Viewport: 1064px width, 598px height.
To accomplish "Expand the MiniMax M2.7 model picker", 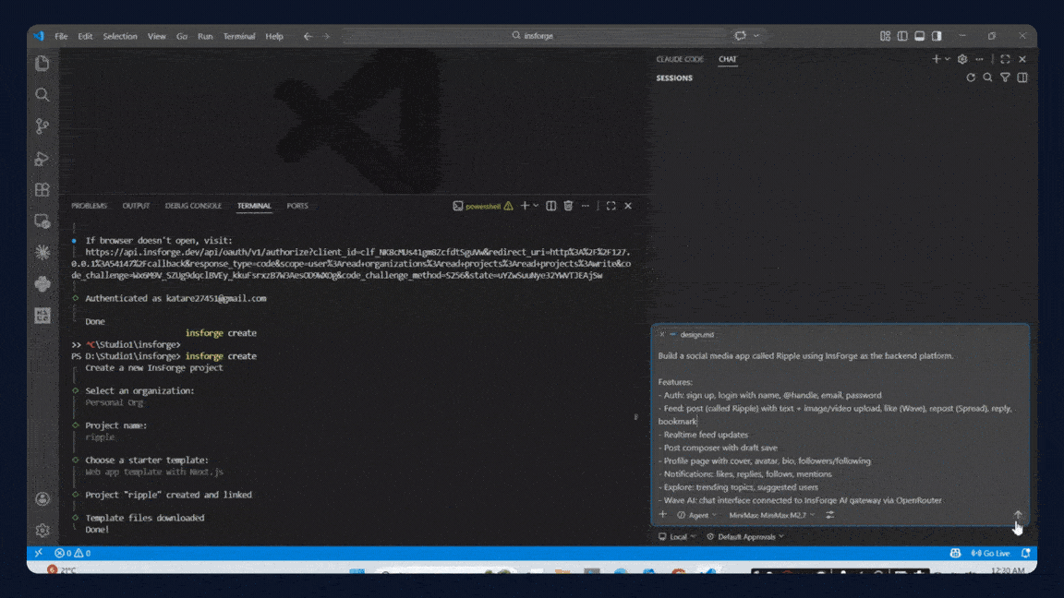I will [x=772, y=515].
